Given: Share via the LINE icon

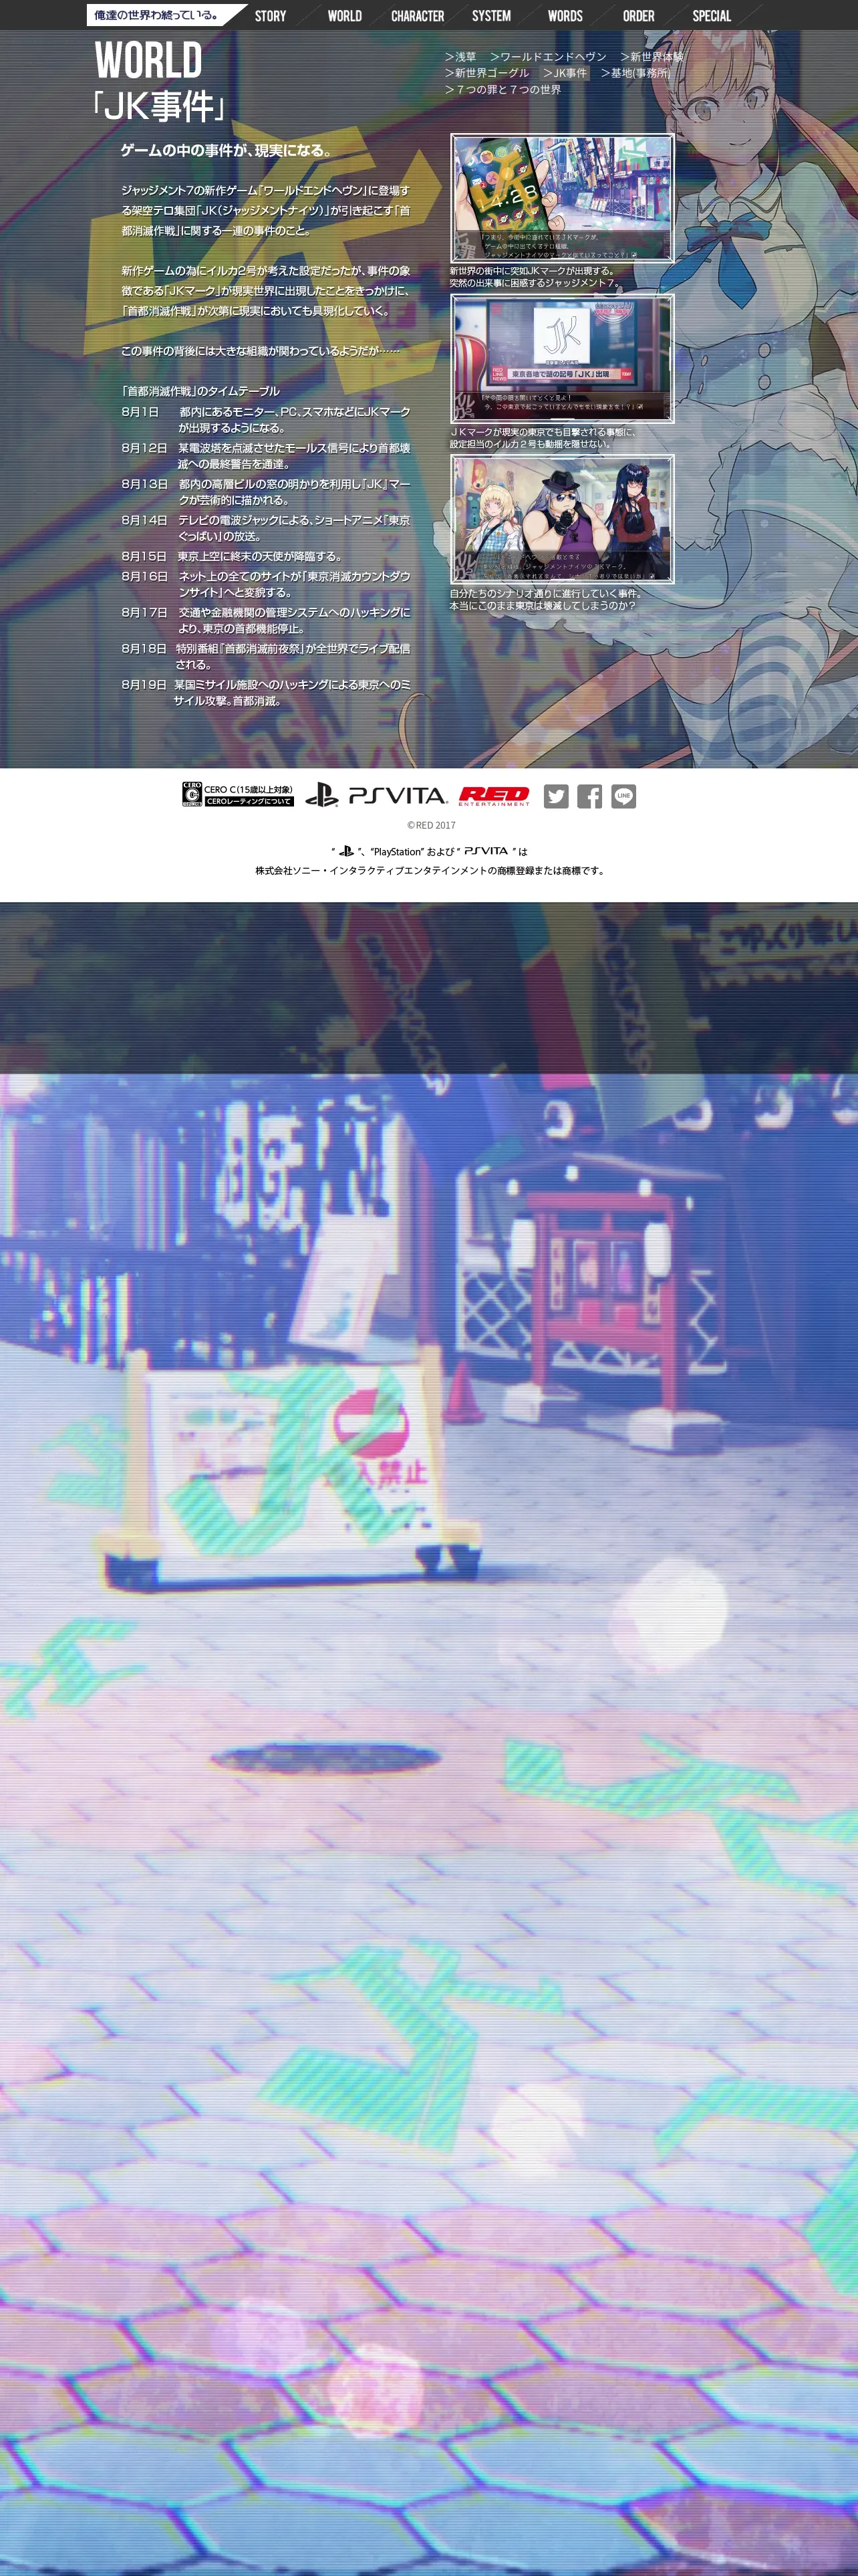Looking at the screenshot, I should click(624, 796).
